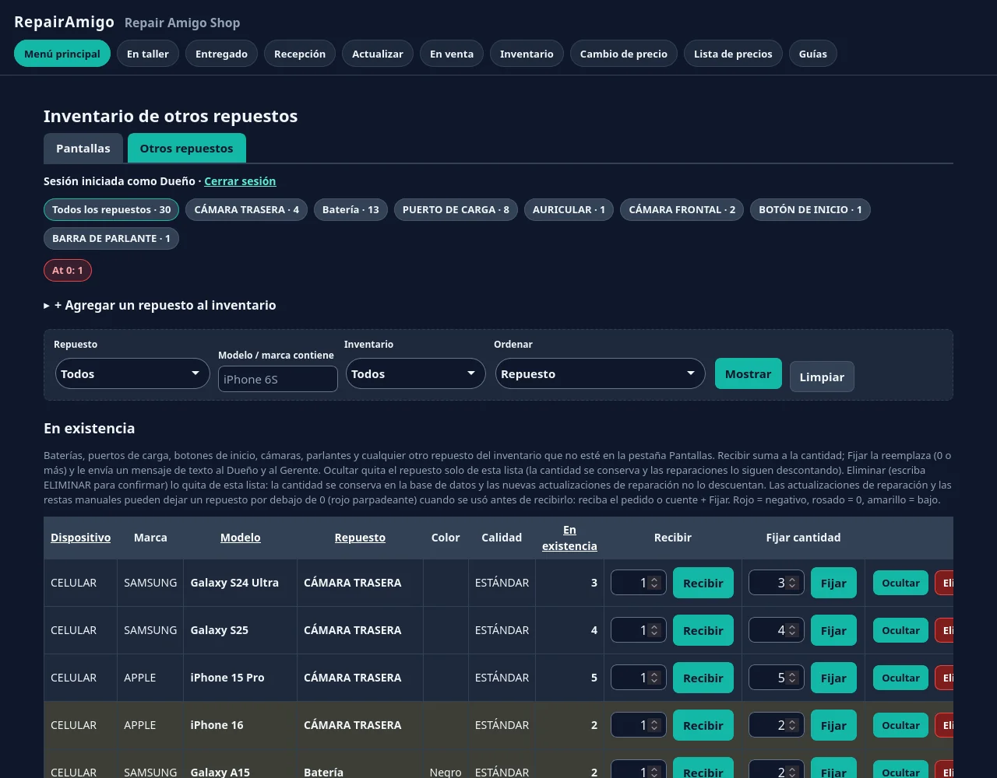Open the Guías page

(x=813, y=54)
